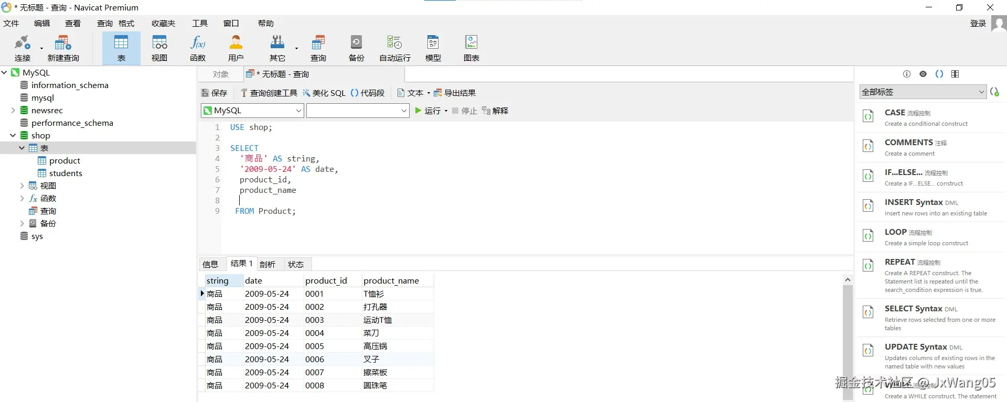Viewport: 1007px width, 402px height.
Task: Collapse the 表 tables node under shop
Action: [x=22, y=148]
